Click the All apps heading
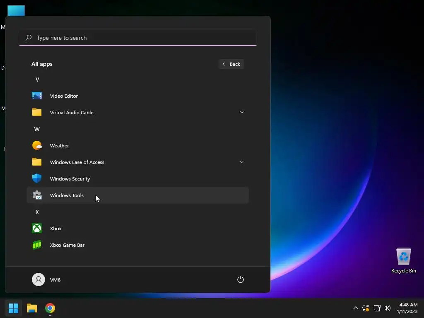 tap(42, 64)
